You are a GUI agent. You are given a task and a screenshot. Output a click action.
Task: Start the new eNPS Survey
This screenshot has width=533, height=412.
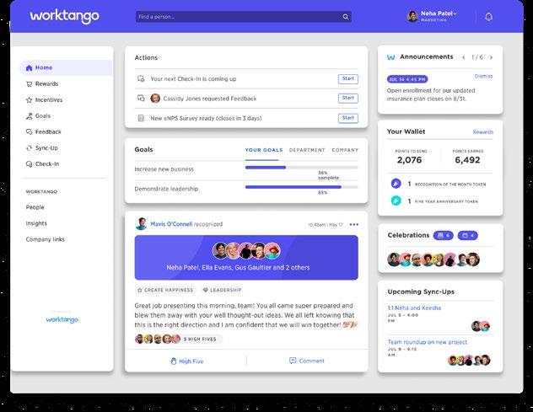(348, 118)
